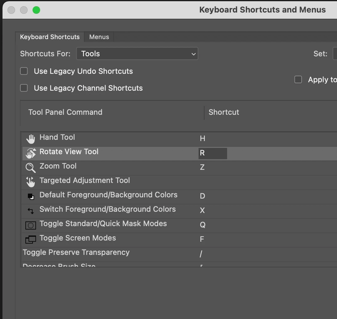337x319 pixels.
Task: Select the Toggle Preserve Transparency row
Action: tap(76, 253)
